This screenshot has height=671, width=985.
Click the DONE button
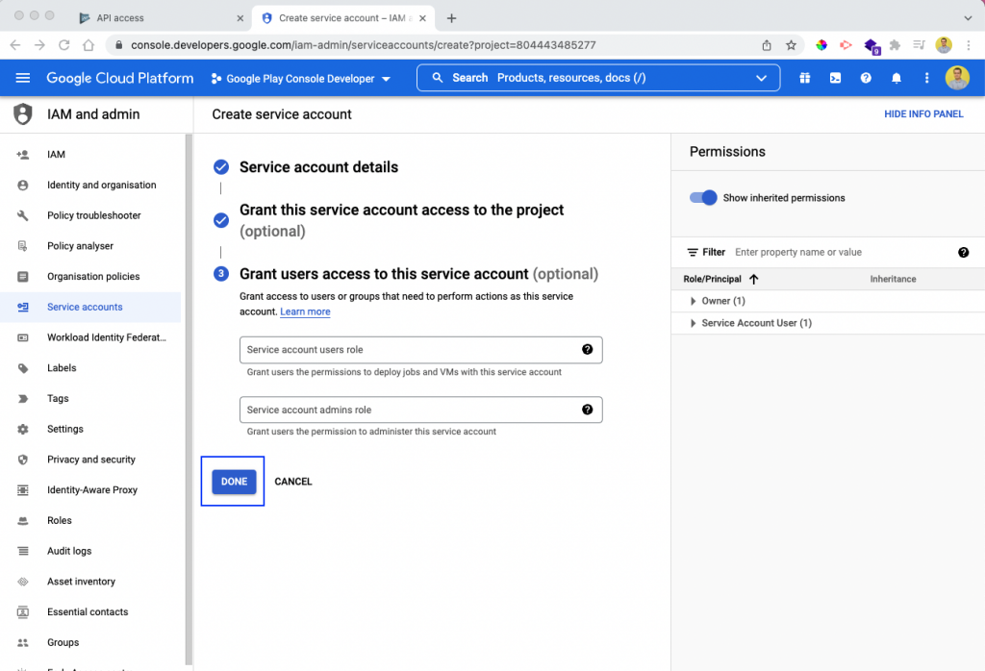[x=234, y=482]
